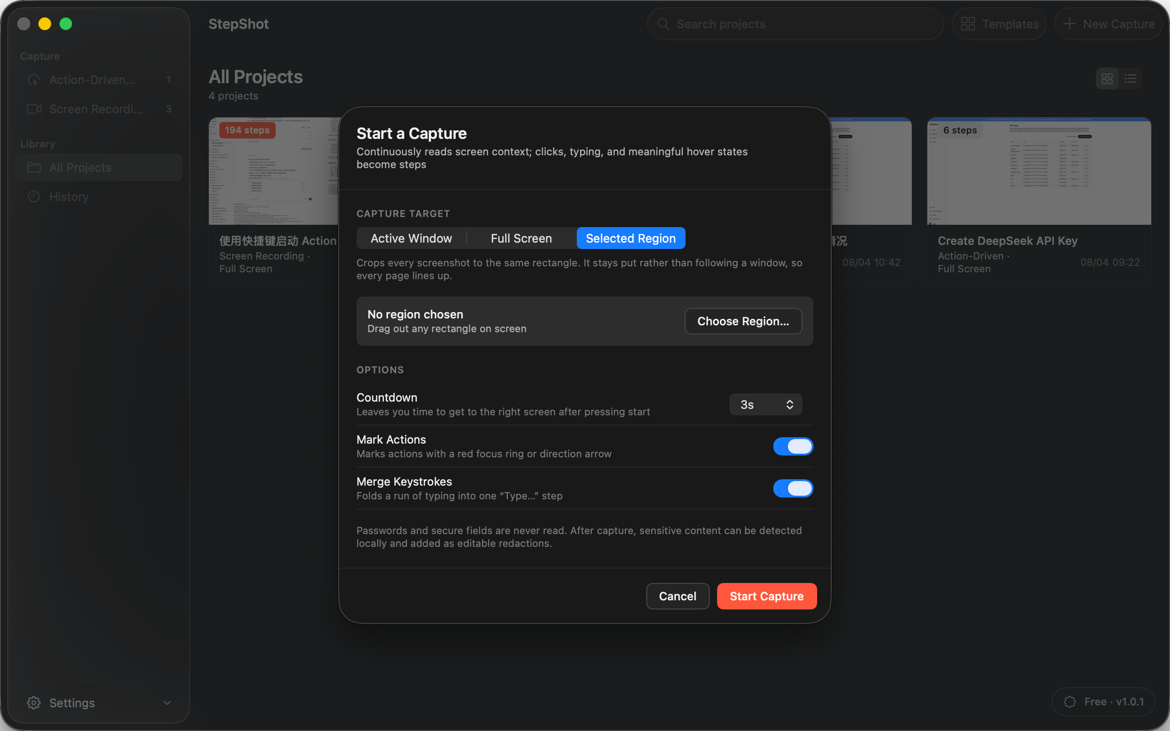Select the Full Screen capture target
This screenshot has width=1170, height=731.
[x=521, y=238]
